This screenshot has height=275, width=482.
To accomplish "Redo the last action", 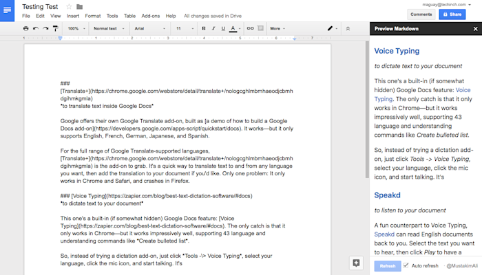I will click(x=45, y=29).
